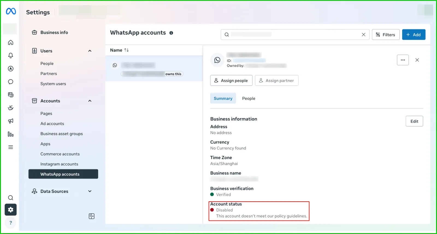Click the Meta logo icon
This screenshot has height=234, width=437.
coord(11,11)
